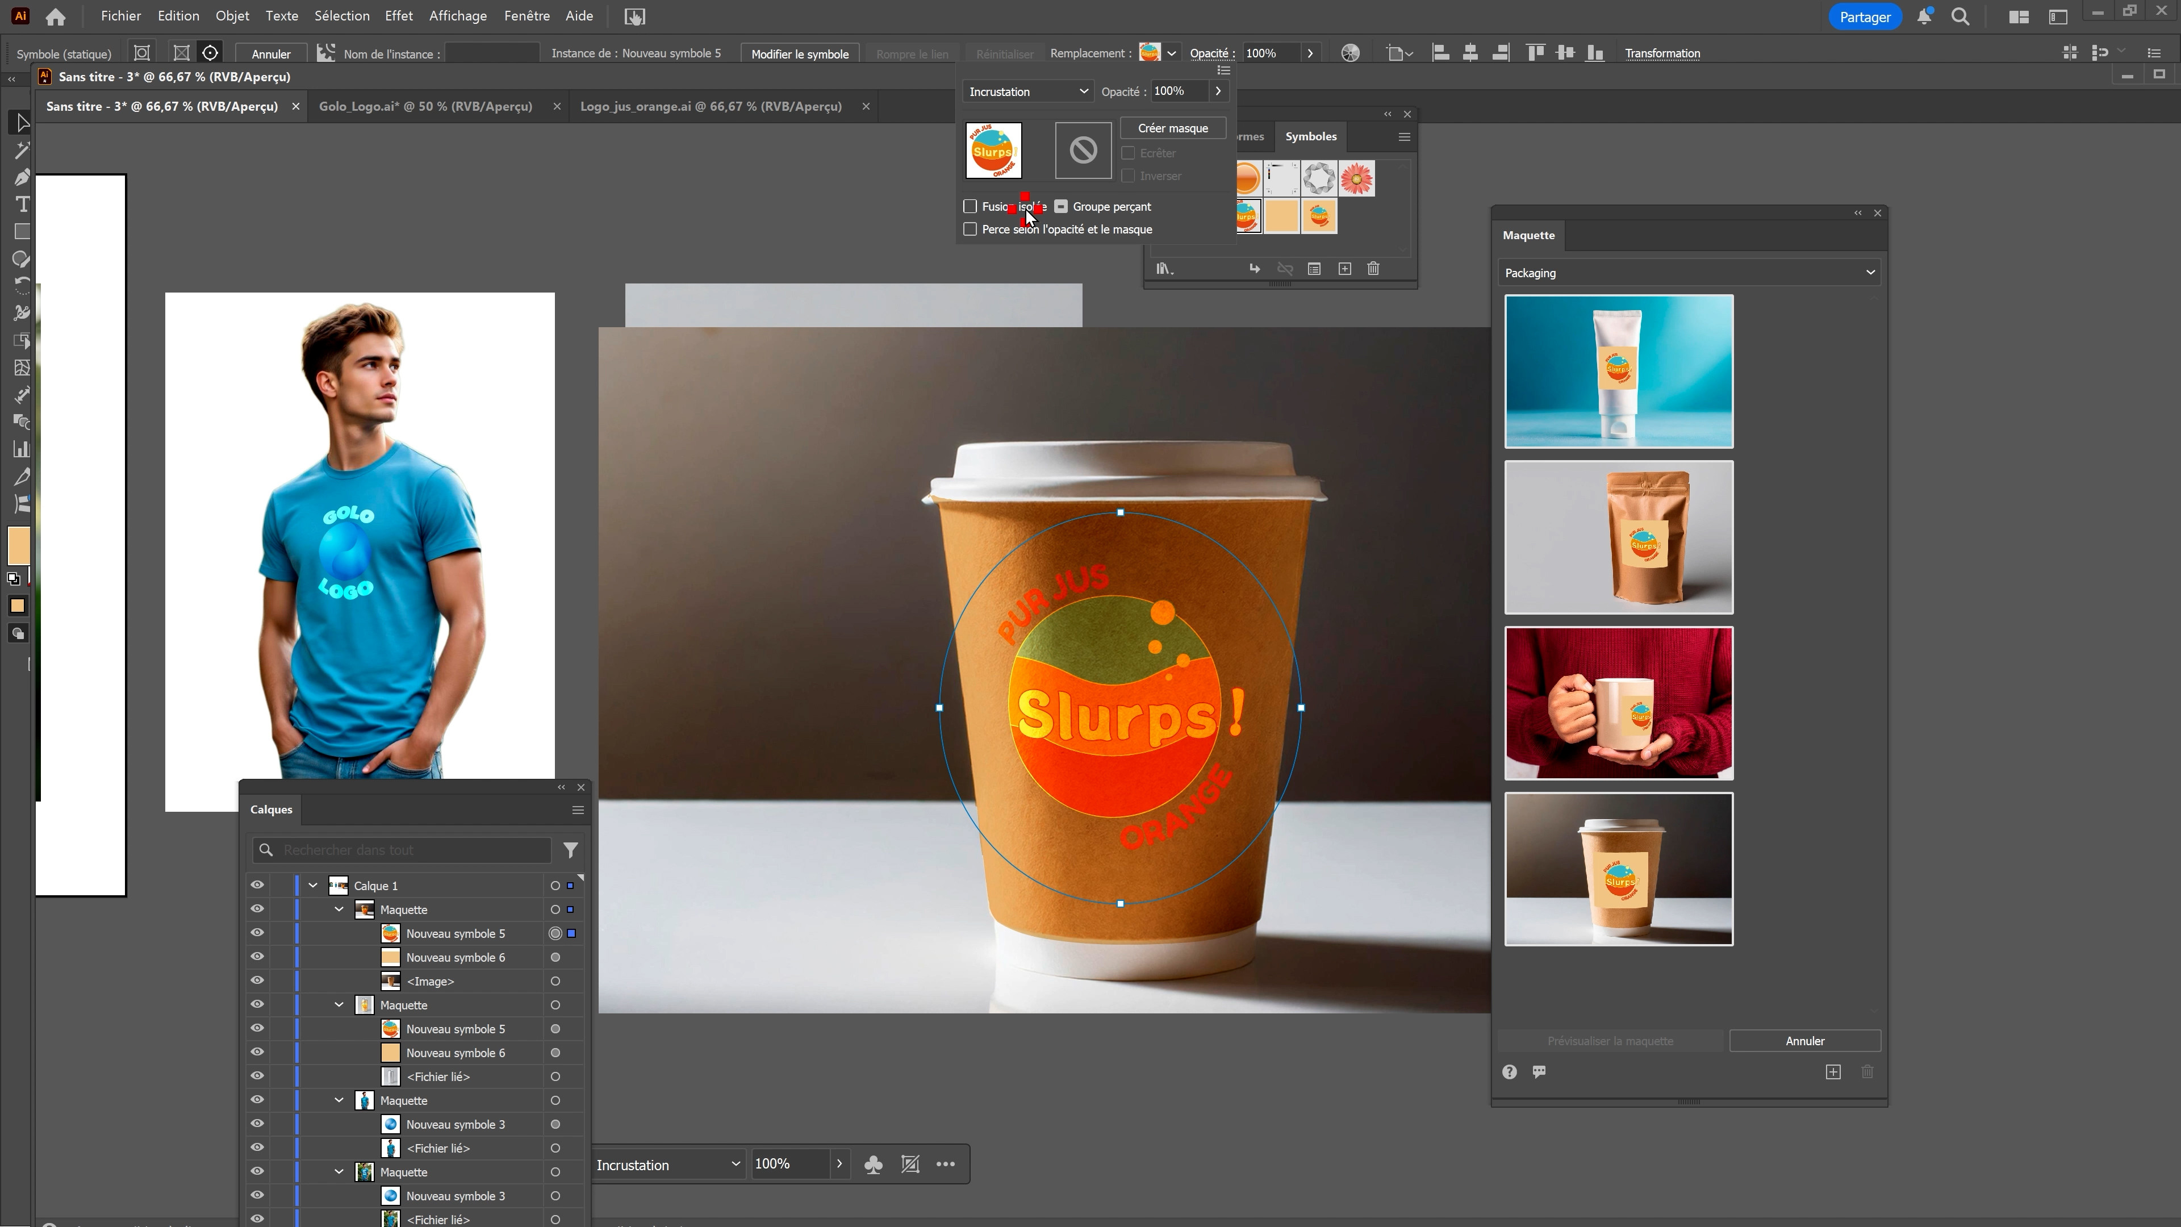Hide the Calque 1 layer
The height and width of the screenshot is (1227, 2181).
(257, 885)
